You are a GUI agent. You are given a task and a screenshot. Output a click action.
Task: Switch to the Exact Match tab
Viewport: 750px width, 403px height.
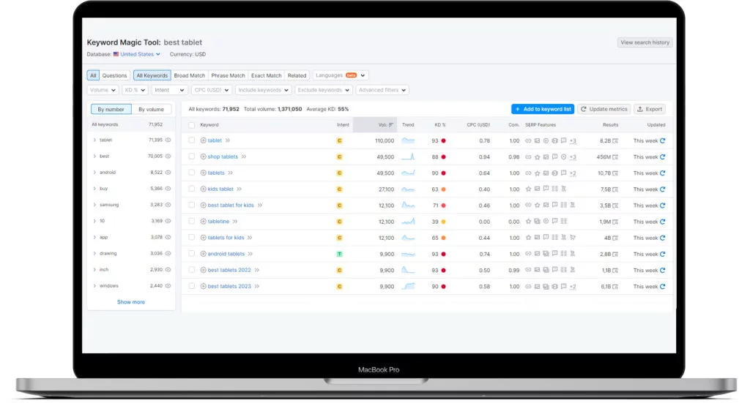click(x=267, y=75)
